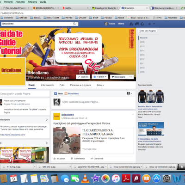This screenshot has width=185, height=185.
Task: Open the Finestra menu
Action: click(x=32, y=2)
